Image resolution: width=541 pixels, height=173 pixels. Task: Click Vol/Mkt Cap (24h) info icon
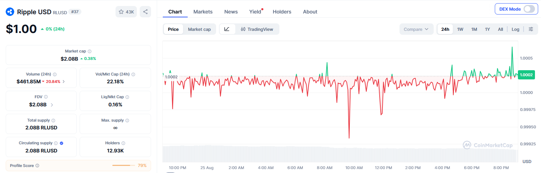pos(133,74)
